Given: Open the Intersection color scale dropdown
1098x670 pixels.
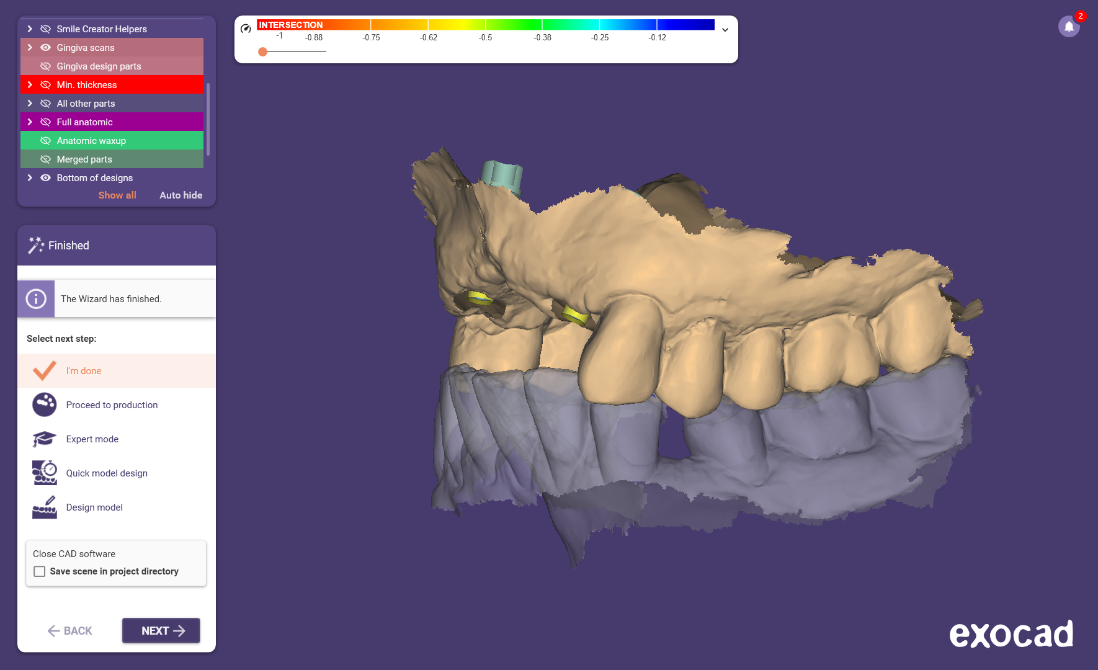Looking at the screenshot, I should [x=725, y=30].
